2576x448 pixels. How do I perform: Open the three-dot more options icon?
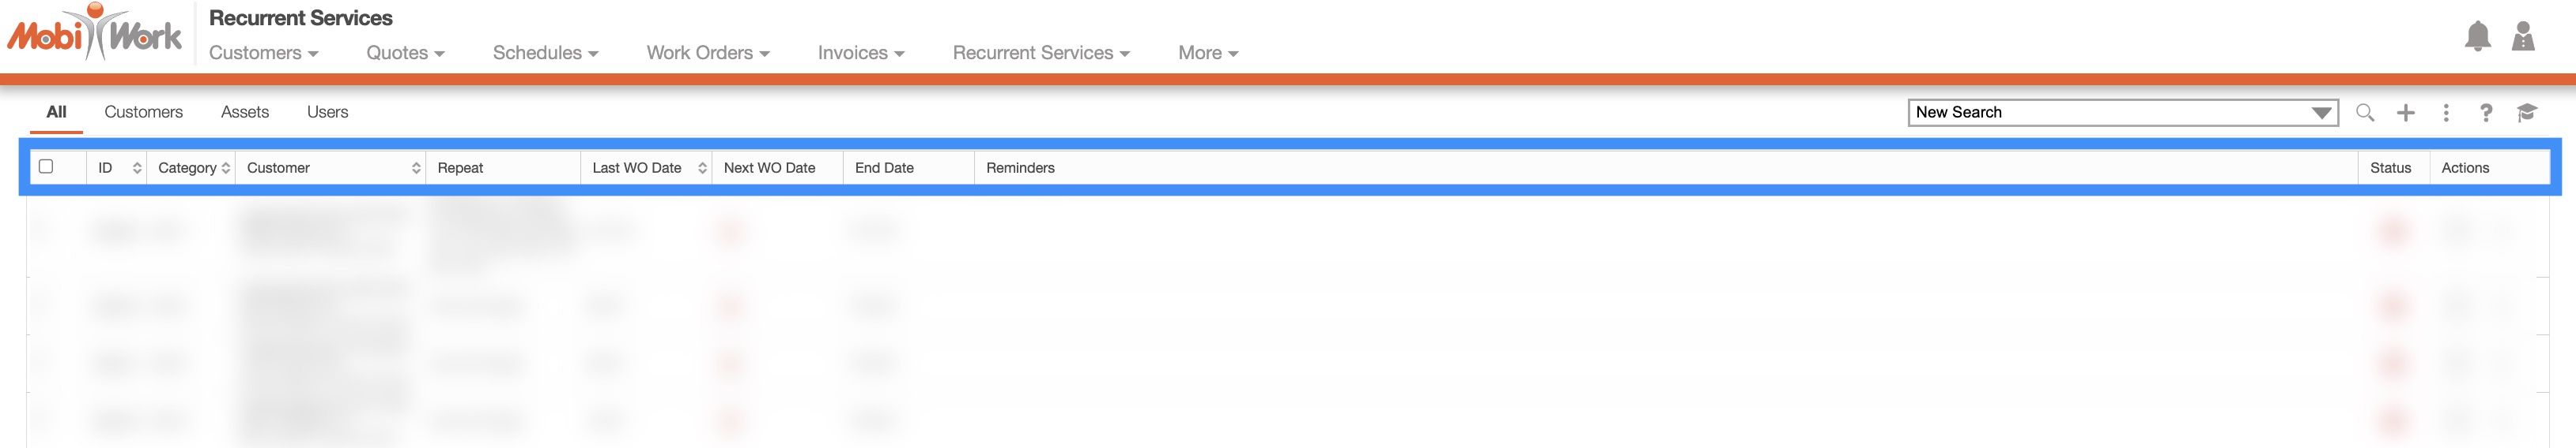point(2446,113)
